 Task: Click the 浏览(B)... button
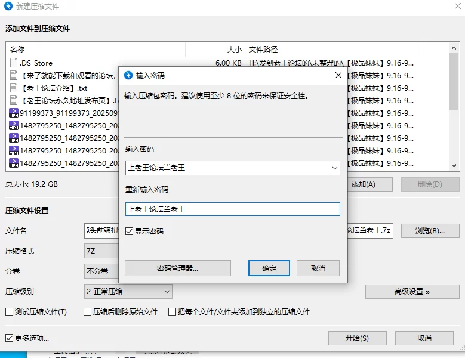(x=430, y=230)
